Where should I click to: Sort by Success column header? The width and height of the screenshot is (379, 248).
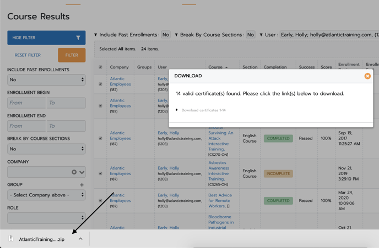(307, 67)
